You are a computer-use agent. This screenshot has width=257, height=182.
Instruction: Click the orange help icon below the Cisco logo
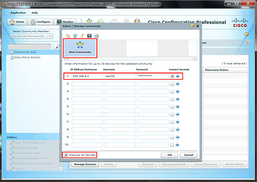[247, 34]
